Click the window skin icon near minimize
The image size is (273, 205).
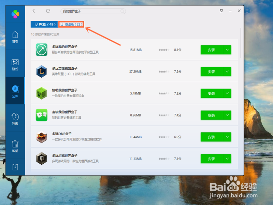pyautogui.click(x=221, y=11)
